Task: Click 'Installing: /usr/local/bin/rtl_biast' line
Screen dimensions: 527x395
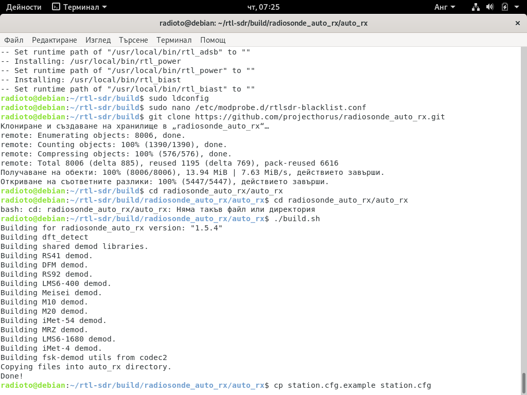Action: tap(91, 80)
